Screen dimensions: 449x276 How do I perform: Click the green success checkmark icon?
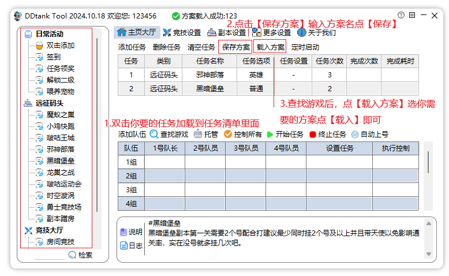176,16
